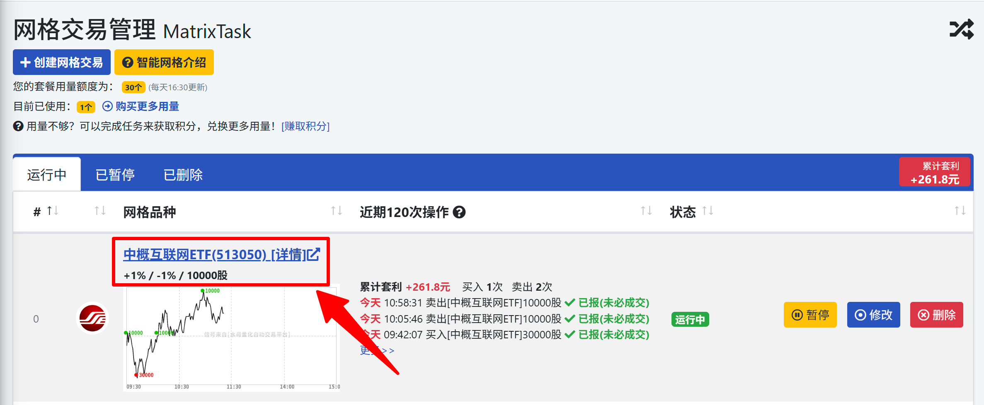
Task: Open 购买更多用量 link
Action: [141, 106]
